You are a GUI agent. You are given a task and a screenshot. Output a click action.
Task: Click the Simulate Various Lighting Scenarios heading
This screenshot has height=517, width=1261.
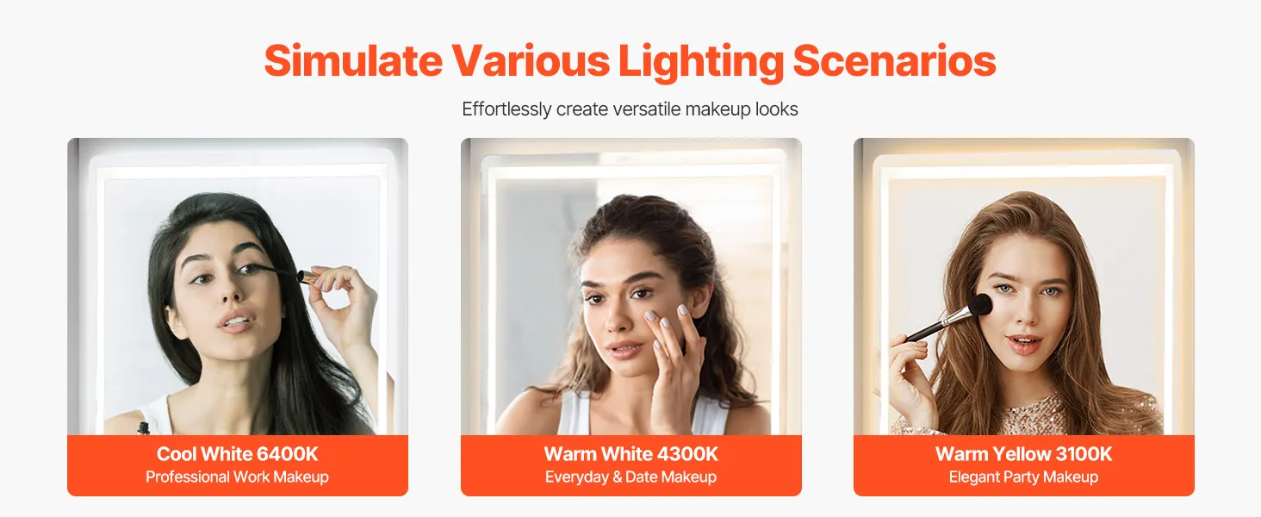(630, 61)
